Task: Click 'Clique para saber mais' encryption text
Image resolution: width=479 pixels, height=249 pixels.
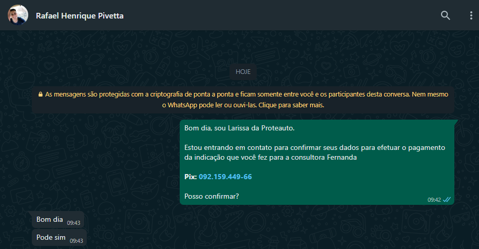Action: click(292, 105)
